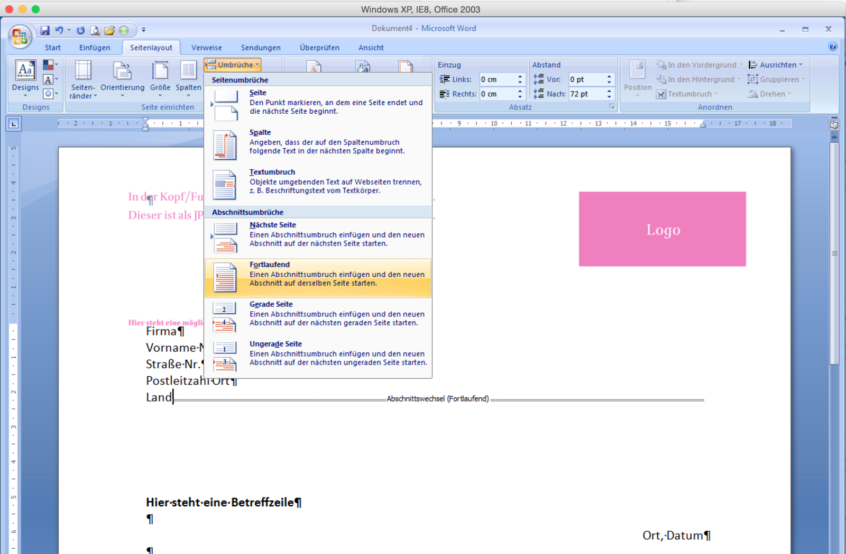Viewport: 846px width, 554px height.
Task: Open the Spalten columns dropdown
Action: (188, 79)
